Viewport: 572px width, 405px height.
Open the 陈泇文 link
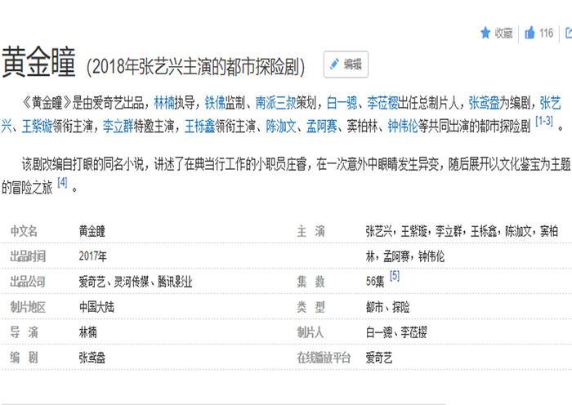coord(280,126)
